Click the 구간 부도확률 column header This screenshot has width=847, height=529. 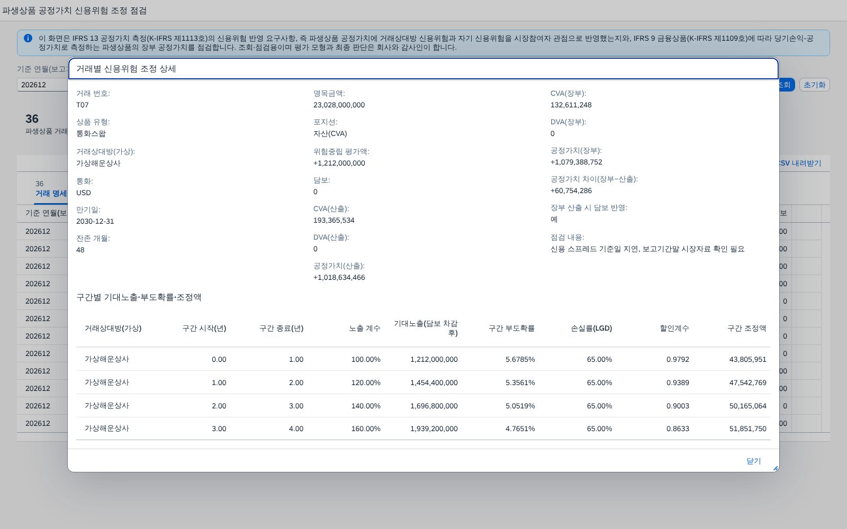511,328
